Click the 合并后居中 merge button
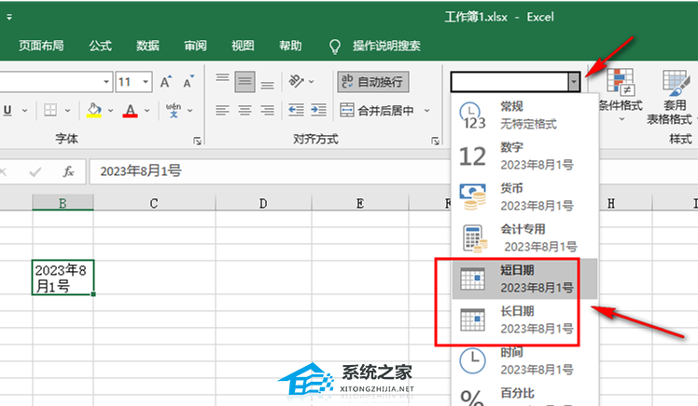Image resolution: width=698 pixels, height=406 pixels. click(x=377, y=110)
